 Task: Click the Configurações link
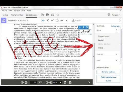tap(115, 26)
